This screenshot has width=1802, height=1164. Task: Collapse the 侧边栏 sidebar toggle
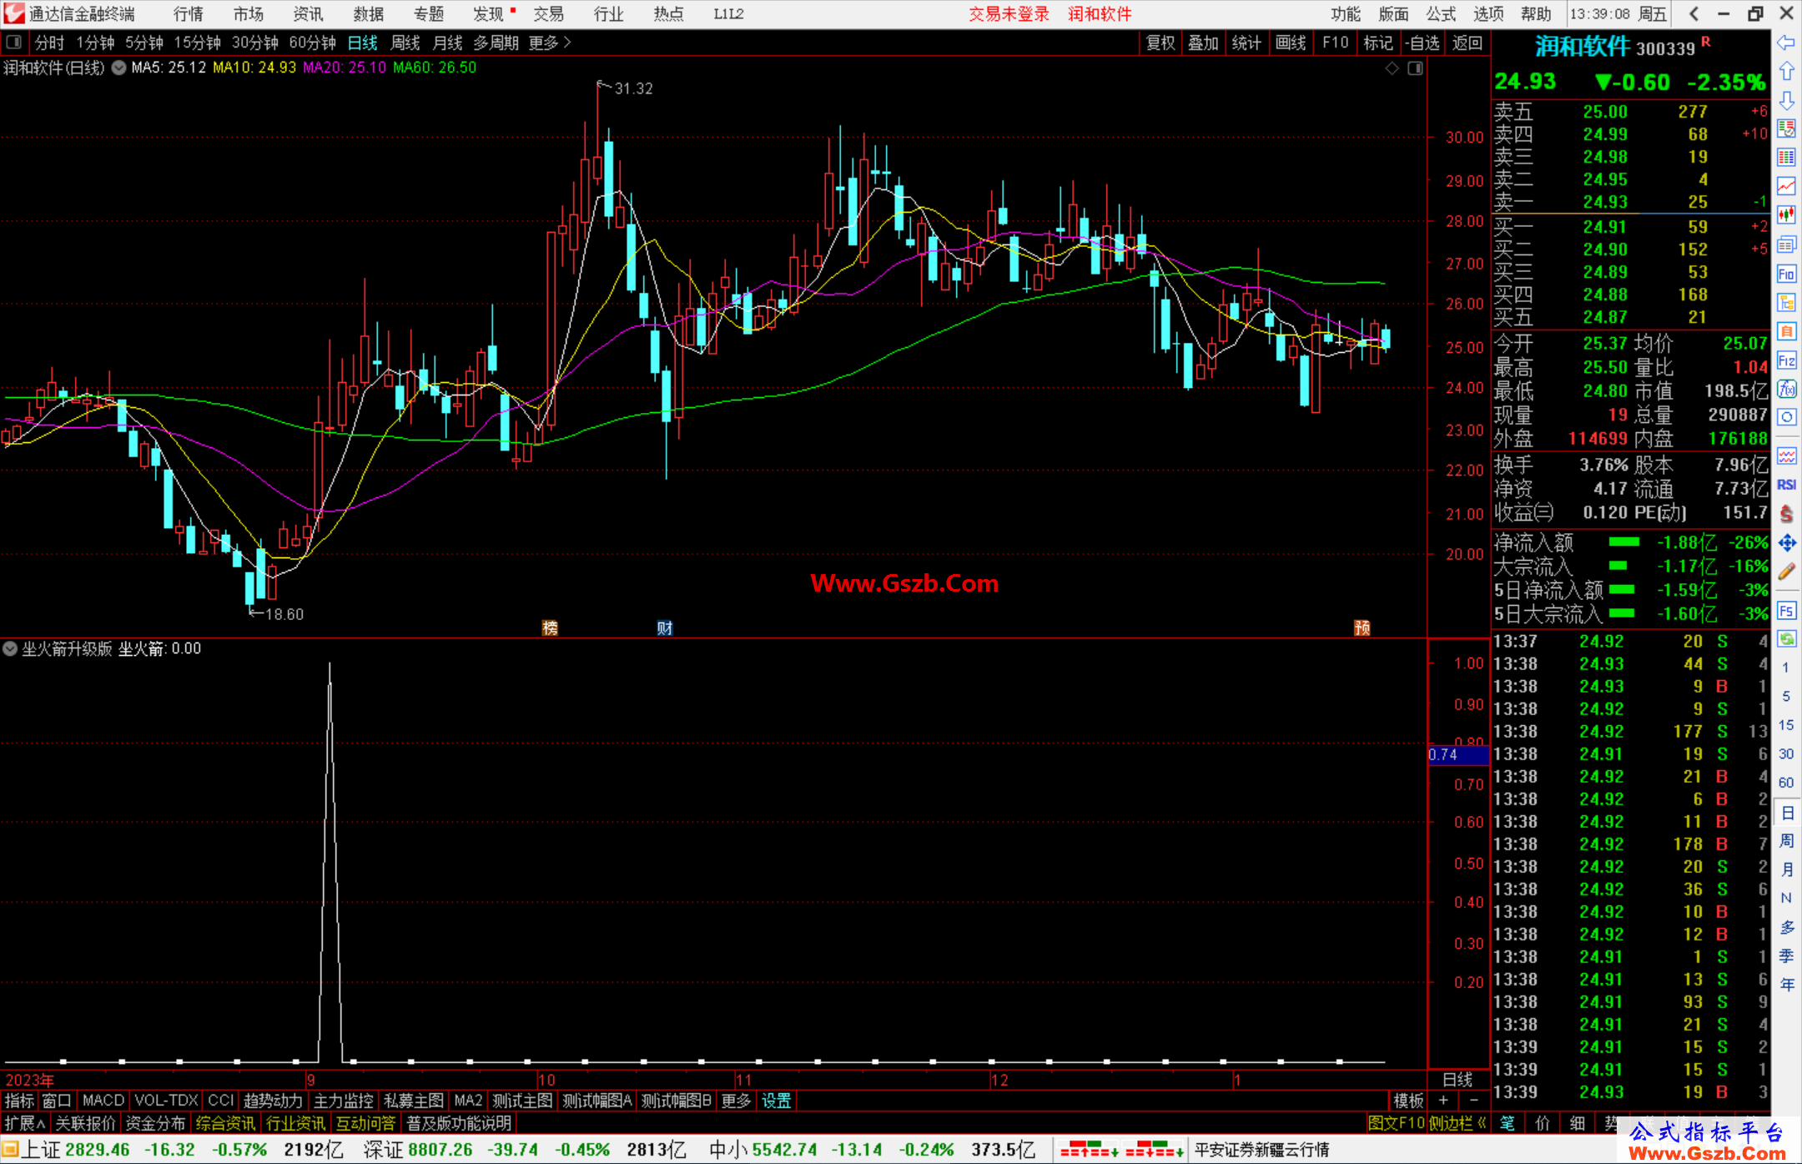1458,1123
